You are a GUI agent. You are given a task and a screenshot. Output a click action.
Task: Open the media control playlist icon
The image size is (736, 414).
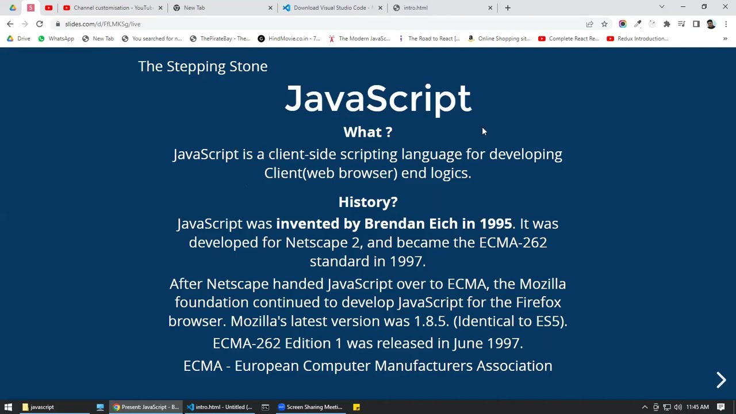[x=681, y=24]
